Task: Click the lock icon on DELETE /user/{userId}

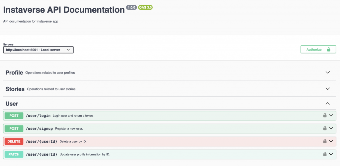Action: (x=325, y=141)
